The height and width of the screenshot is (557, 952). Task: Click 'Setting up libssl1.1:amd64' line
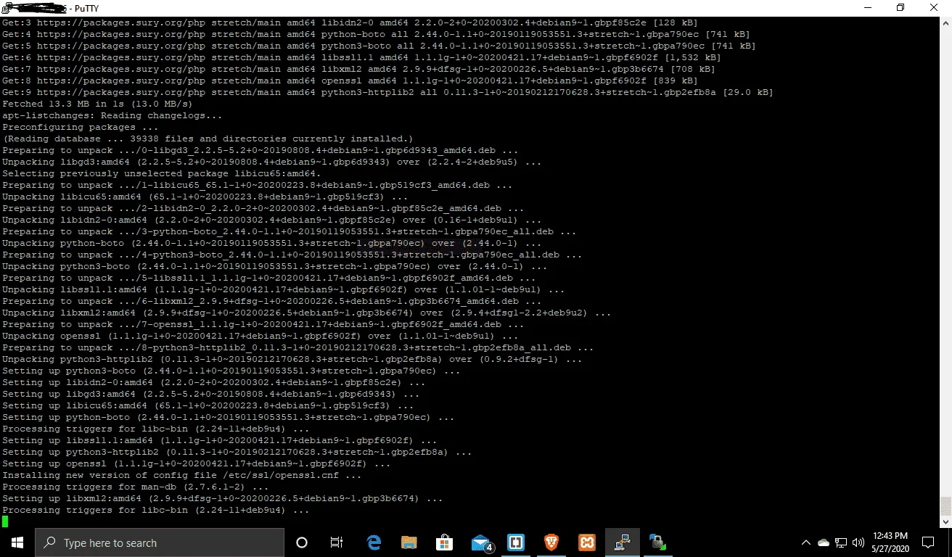point(220,440)
